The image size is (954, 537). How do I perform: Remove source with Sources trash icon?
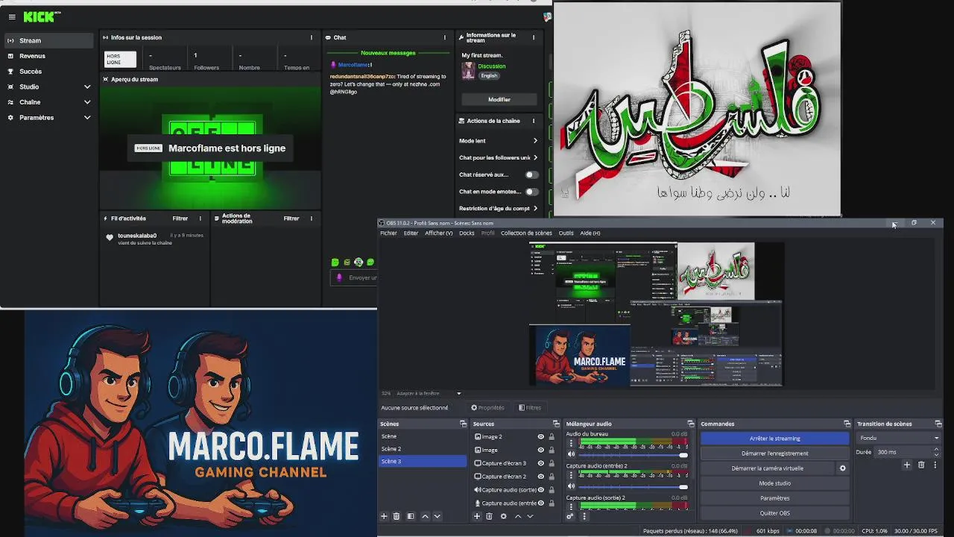[x=490, y=516]
